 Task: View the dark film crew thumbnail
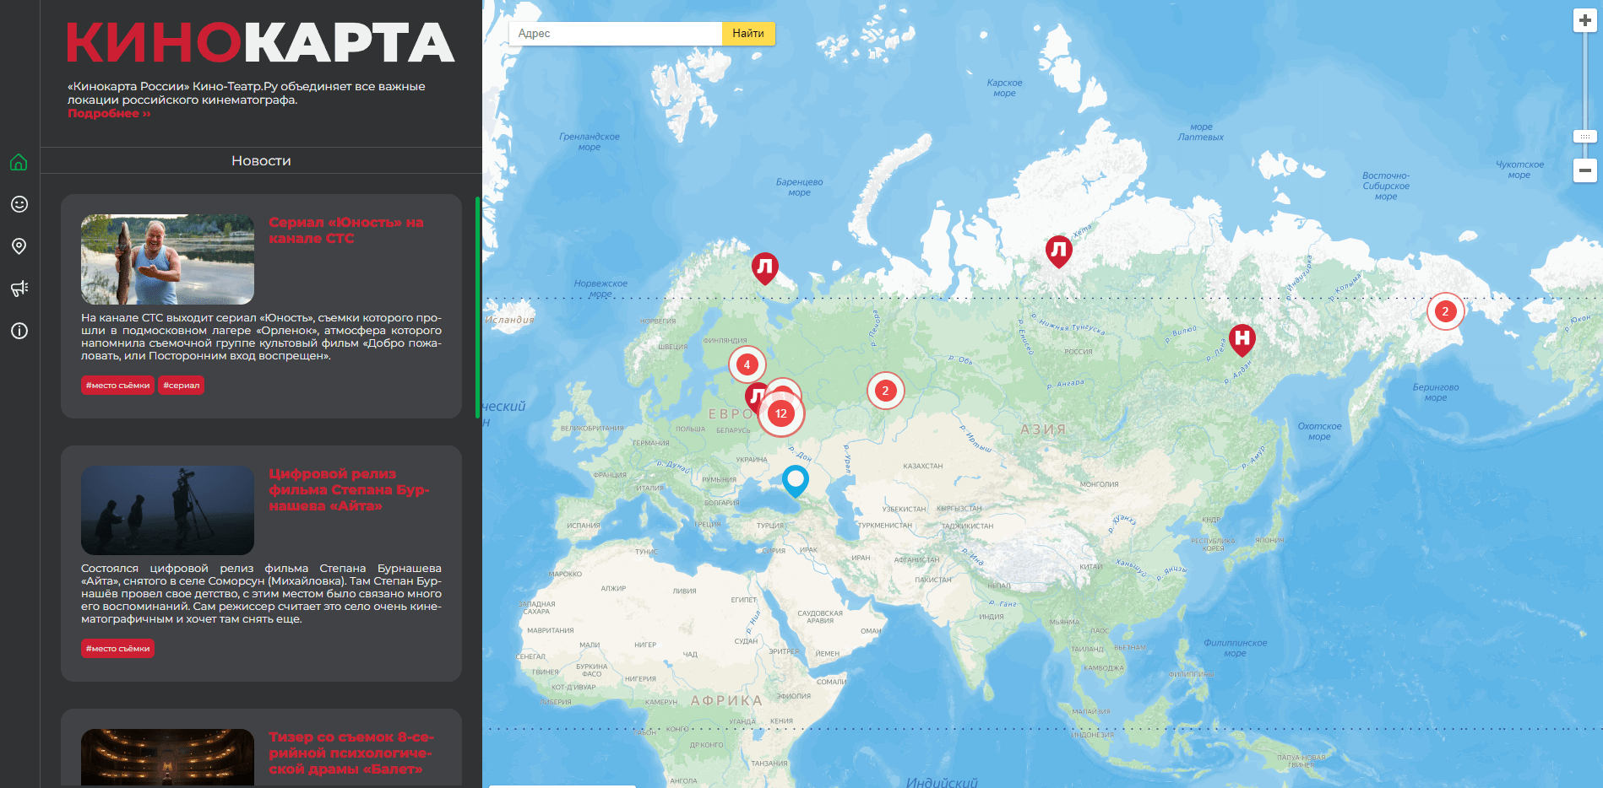(x=167, y=510)
